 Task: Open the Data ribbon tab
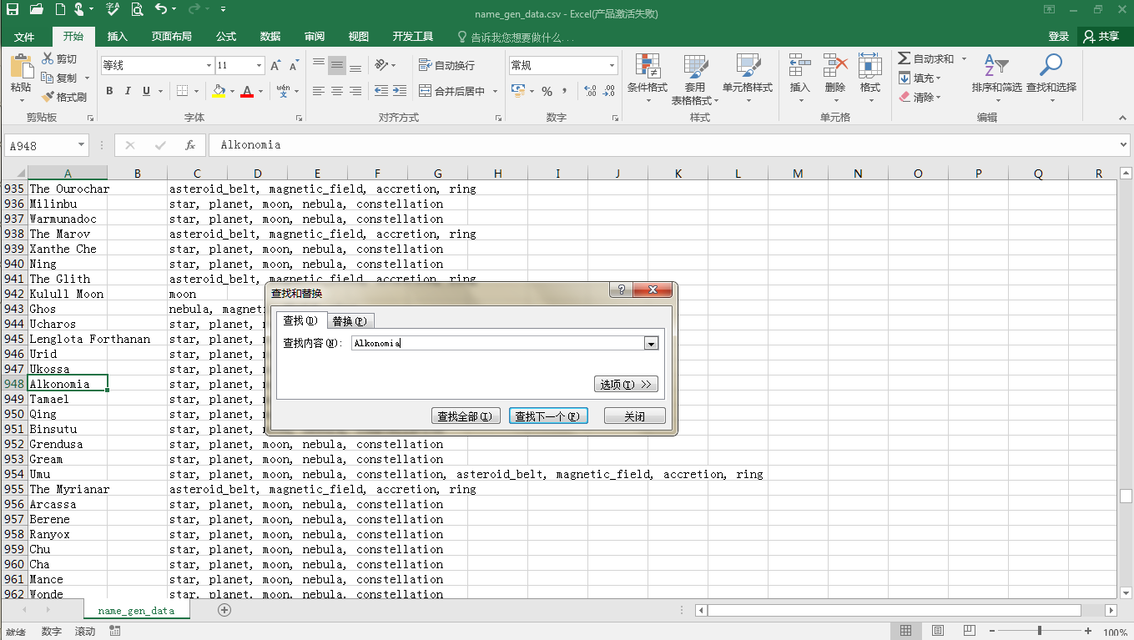tap(270, 37)
